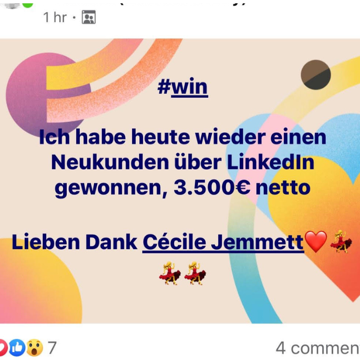Open the reactions count showing 7

click(x=52, y=347)
